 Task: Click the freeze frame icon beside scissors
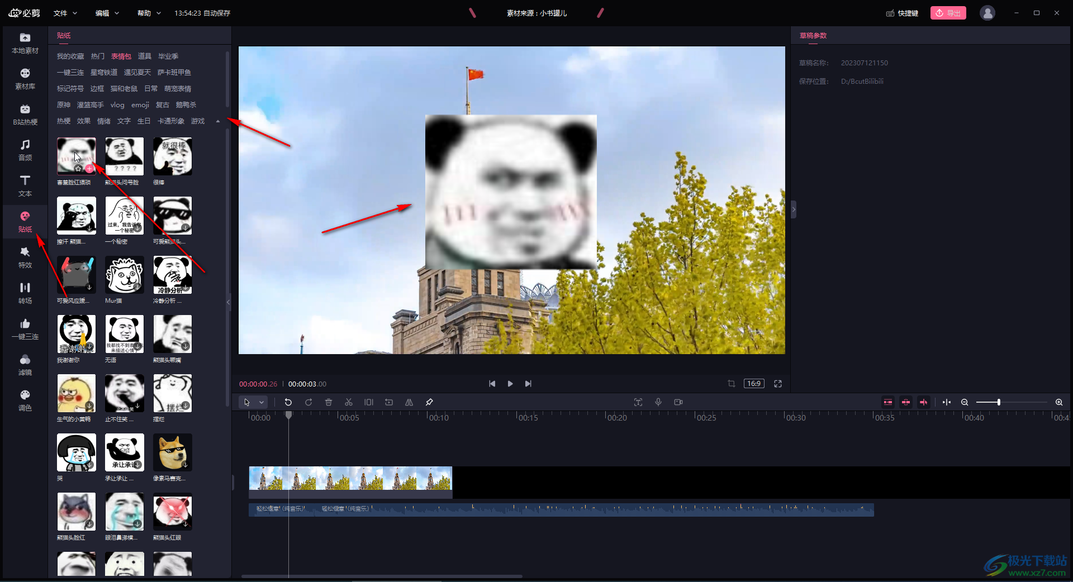coord(369,402)
